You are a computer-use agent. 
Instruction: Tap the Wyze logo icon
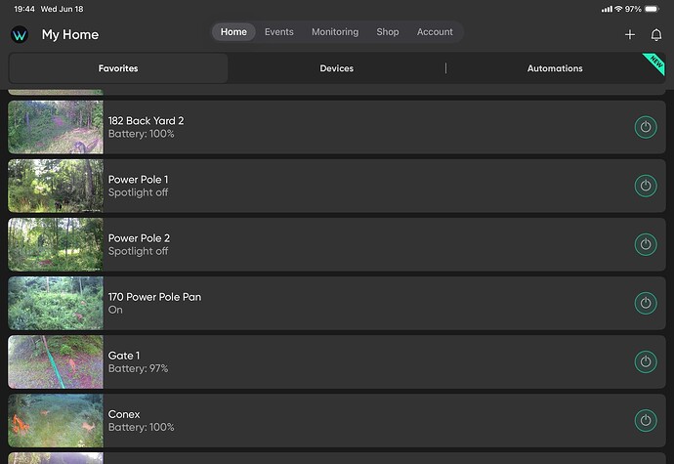tap(20, 34)
